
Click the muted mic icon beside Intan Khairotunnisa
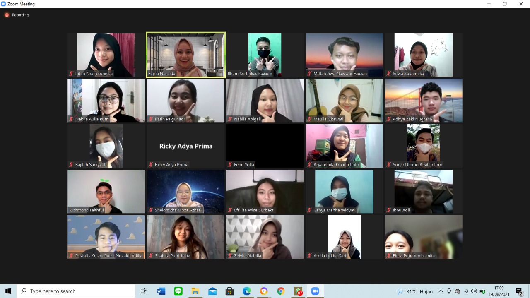[72, 74]
